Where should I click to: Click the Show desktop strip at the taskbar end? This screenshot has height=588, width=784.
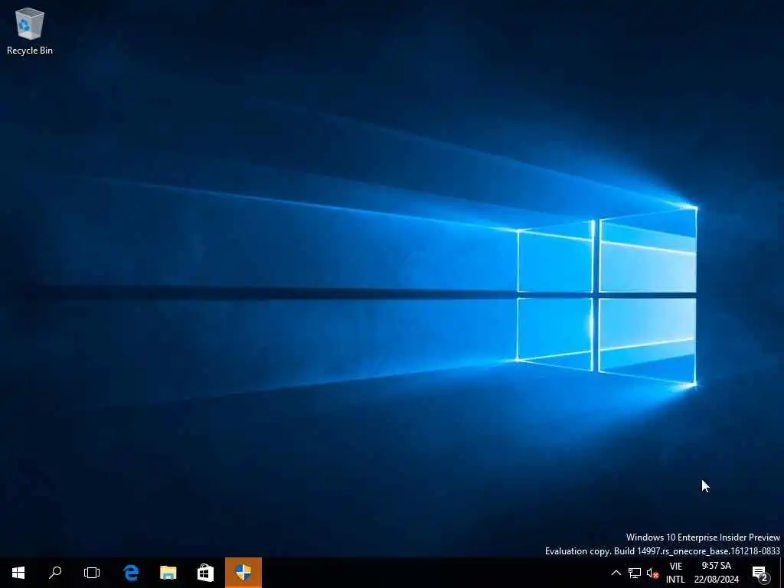point(782,573)
